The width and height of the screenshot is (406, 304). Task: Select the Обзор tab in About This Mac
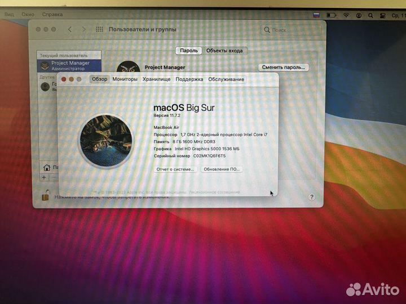100,79
